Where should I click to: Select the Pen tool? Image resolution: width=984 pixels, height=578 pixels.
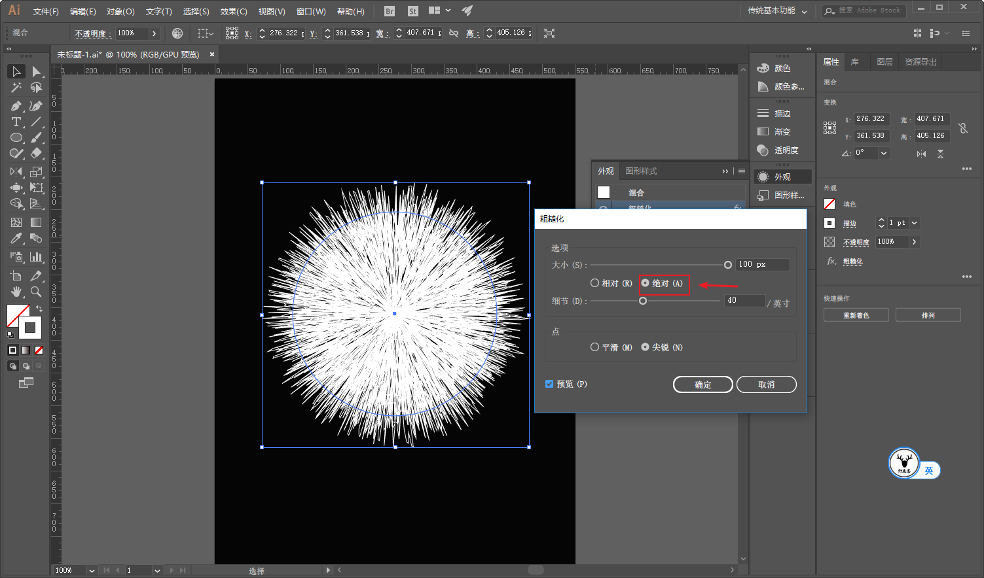pyautogui.click(x=16, y=106)
